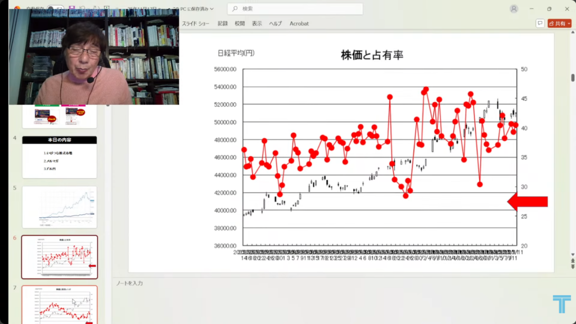576x324 pixels.
Task: Open the 共有 share dropdown
Action: [x=560, y=24]
